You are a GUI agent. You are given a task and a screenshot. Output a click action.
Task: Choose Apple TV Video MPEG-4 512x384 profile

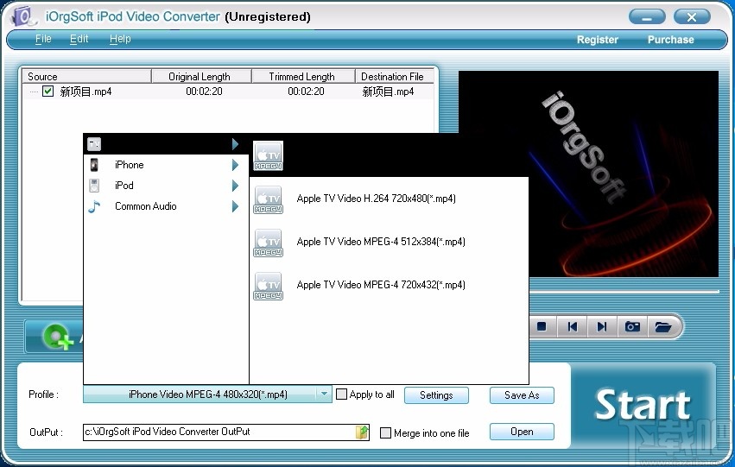click(x=389, y=242)
